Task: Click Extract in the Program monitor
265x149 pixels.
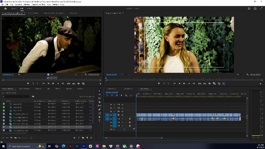Action: point(204,83)
